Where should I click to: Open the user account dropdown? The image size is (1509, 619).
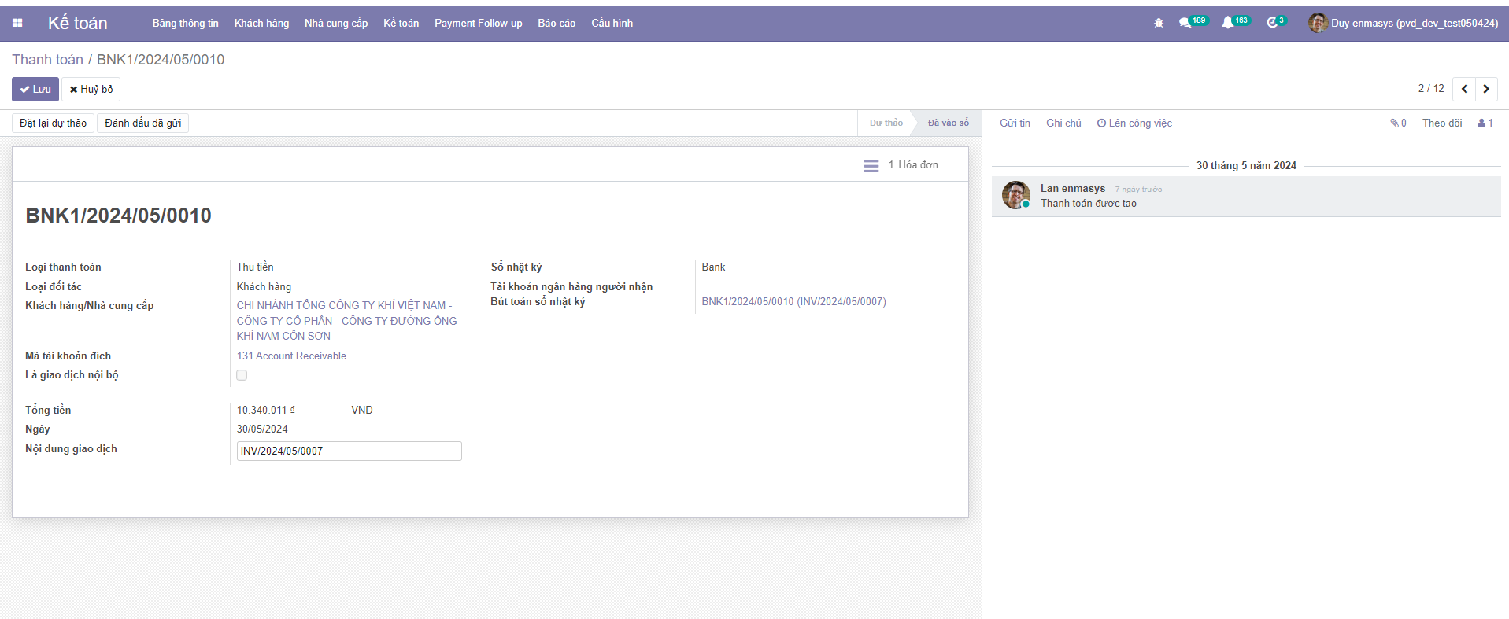tap(1403, 24)
